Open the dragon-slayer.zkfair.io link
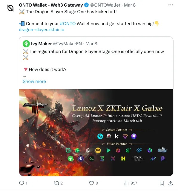178x192 pixels. point(42,30)
